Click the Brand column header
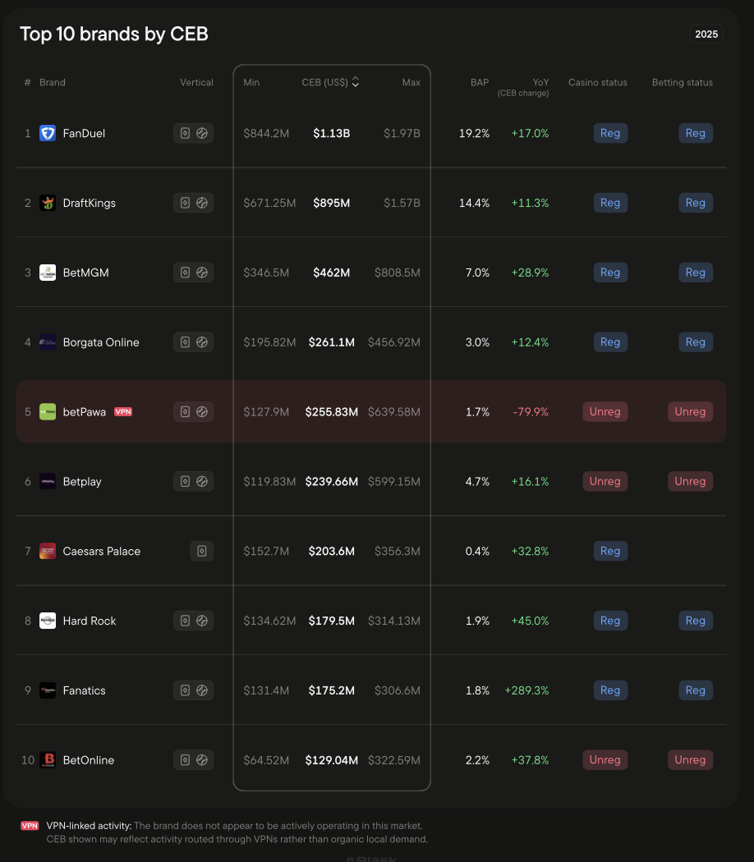The width and height of the screenshot is (754, 862). point(53,82)
